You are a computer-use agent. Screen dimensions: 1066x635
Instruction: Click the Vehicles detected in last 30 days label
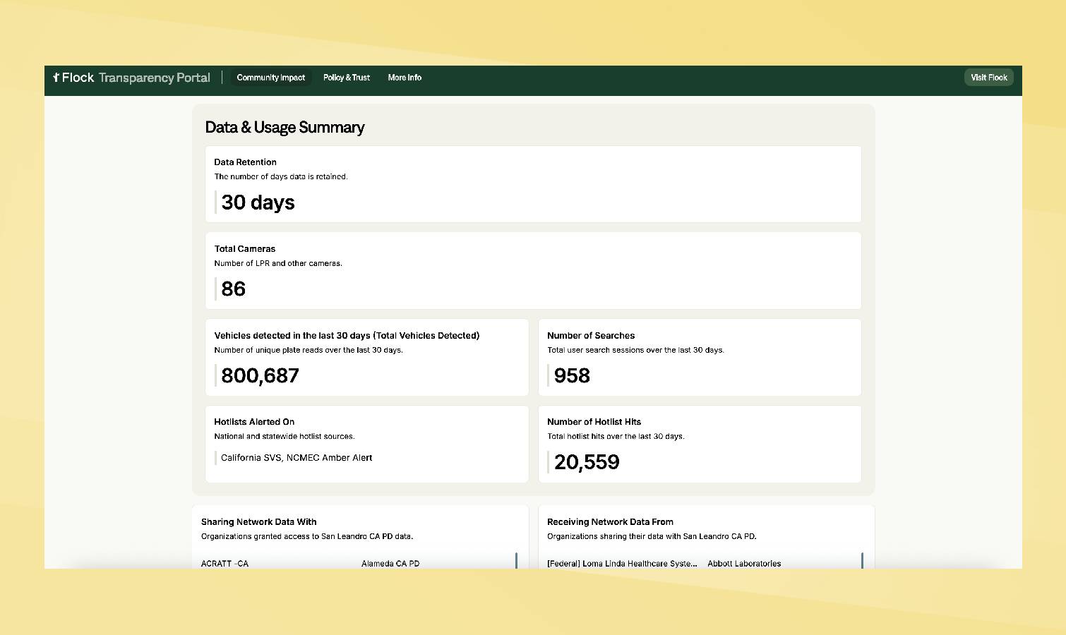coord(347,336)
